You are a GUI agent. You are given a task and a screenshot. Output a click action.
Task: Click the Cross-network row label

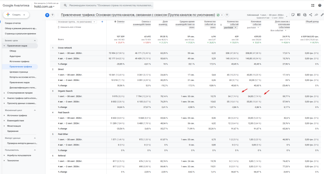pyautogui.click(x=65, y=48)
